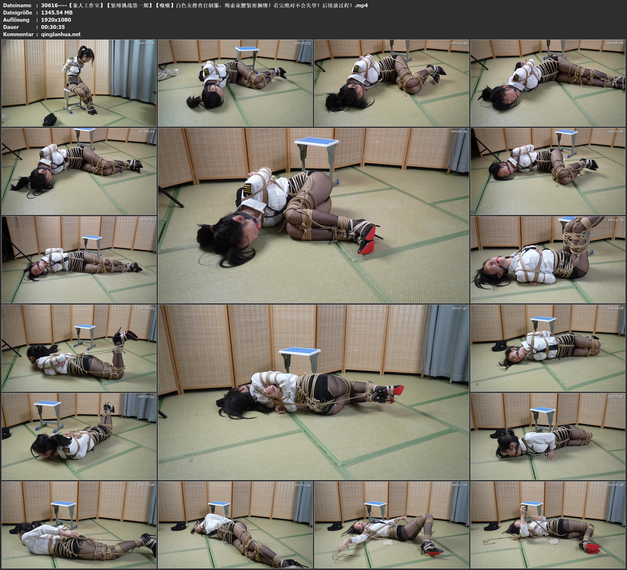Click the 00:14:29 thumbnail

548,260
